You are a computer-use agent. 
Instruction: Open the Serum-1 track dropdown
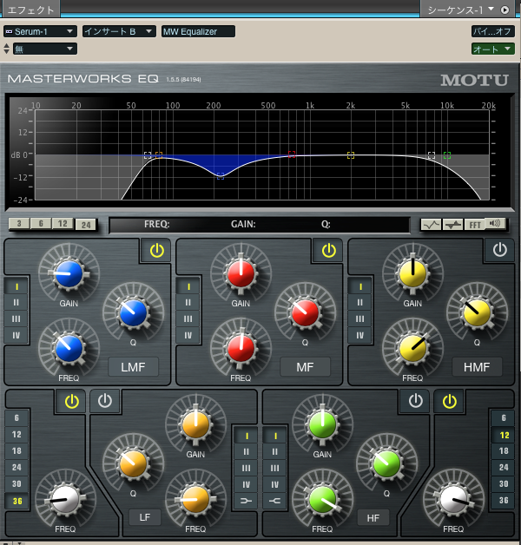click(x=40, y=31)
